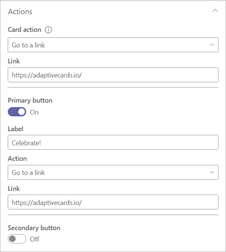Click the "Actions" section heading
The image size is (226, 252).
(x=20, y=11)
